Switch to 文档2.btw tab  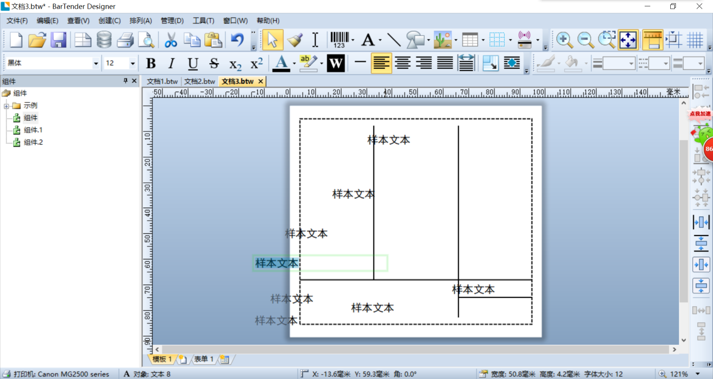point(200,82)
